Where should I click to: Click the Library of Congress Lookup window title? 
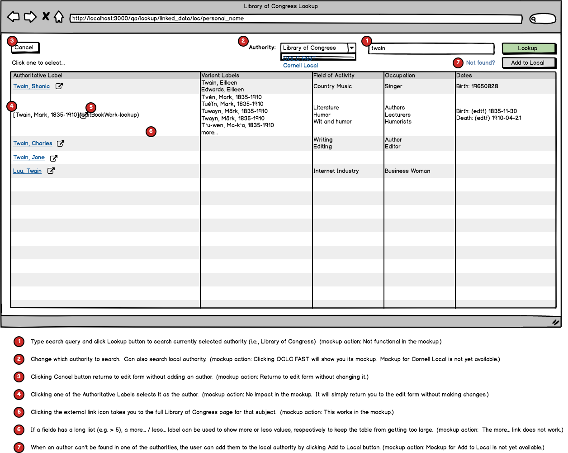(281, 6)
